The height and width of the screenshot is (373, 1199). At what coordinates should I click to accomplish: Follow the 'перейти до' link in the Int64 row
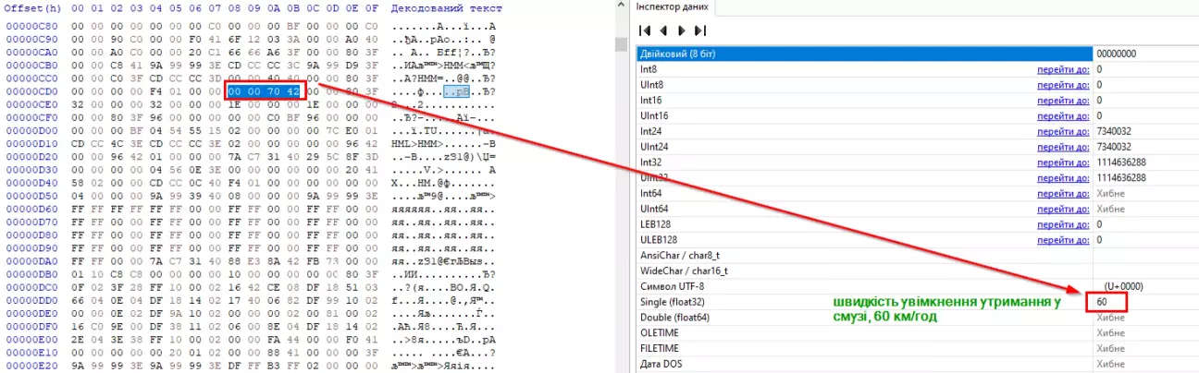click(x=1061, y=194)
